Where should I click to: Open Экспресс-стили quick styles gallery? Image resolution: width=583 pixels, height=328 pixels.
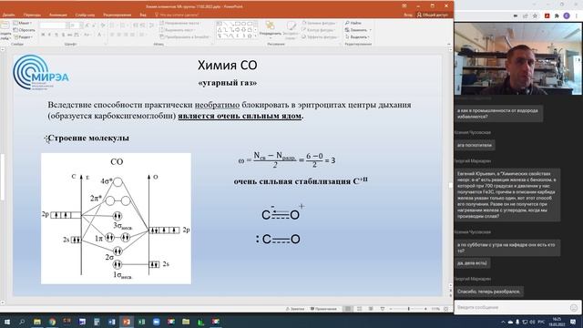point(291,30)
